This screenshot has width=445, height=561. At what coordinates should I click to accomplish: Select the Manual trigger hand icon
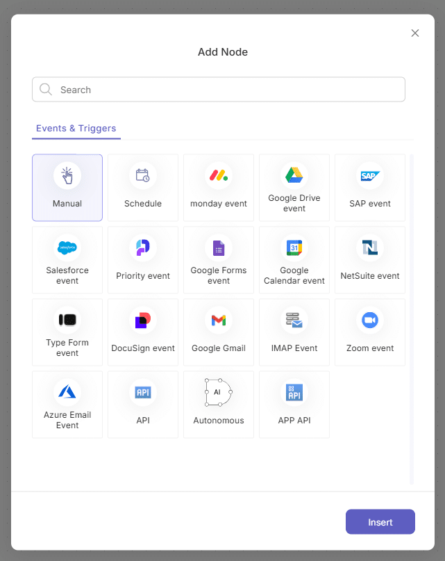[x=67, y=176]
